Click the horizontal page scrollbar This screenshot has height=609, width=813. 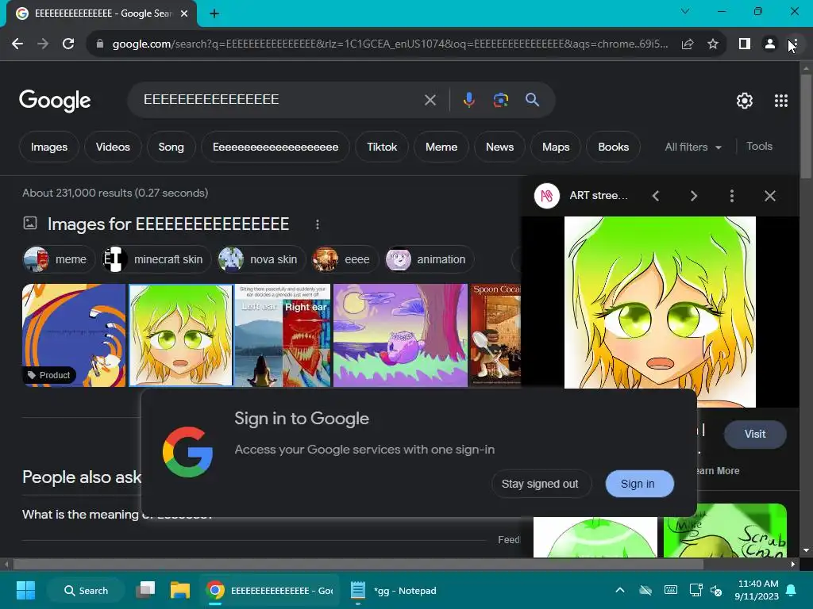(x=358, y=564)
